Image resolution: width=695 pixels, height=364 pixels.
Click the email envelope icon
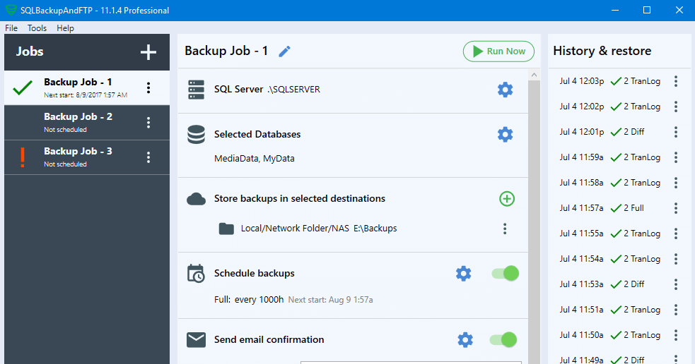point(196,340)
